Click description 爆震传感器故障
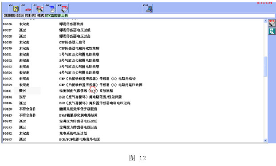 [x=71, y=24]
